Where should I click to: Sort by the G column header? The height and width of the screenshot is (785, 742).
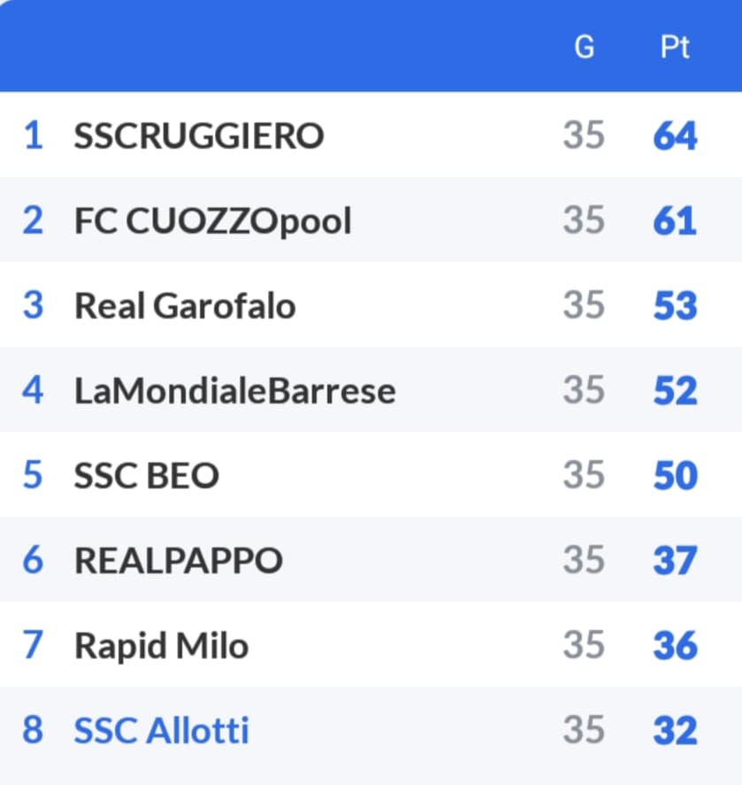click(x=585, y=47)
